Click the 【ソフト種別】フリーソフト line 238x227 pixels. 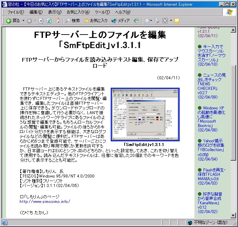pyautogui.click(x=41, y=181)
